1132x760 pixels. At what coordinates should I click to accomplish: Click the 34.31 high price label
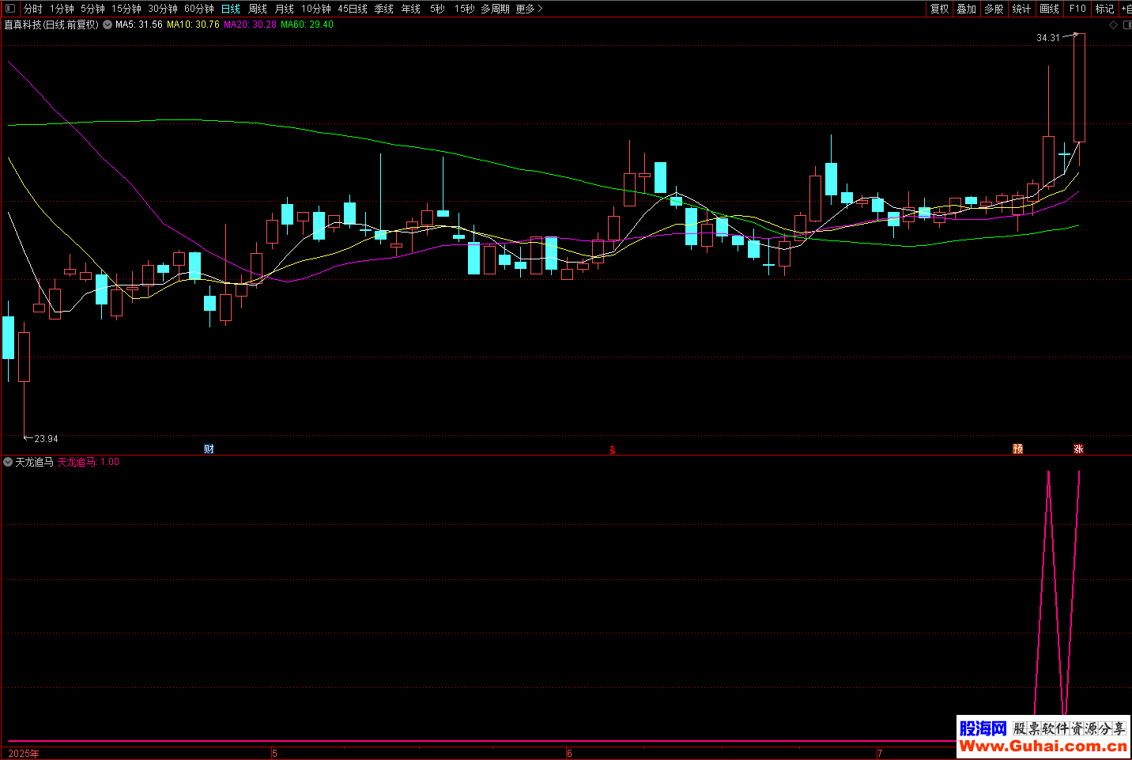tap(1048, 38)
